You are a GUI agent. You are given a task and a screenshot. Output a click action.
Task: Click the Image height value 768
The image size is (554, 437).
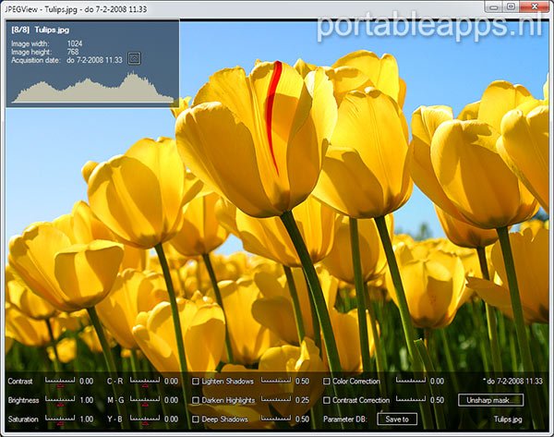pos(73,52)
